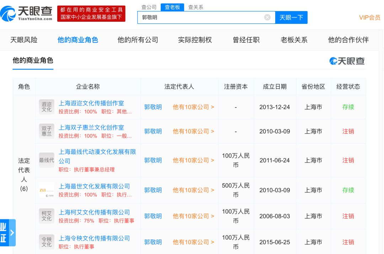
Task: Click 郭敬明 in the 上海遐迩文化 row
Action: click(x=153, y=107)
